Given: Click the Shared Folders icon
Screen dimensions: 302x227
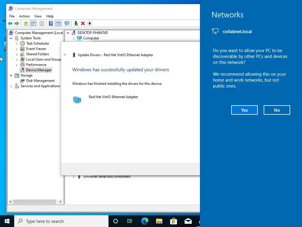Looking at the screenshot, I should (22, 54).
